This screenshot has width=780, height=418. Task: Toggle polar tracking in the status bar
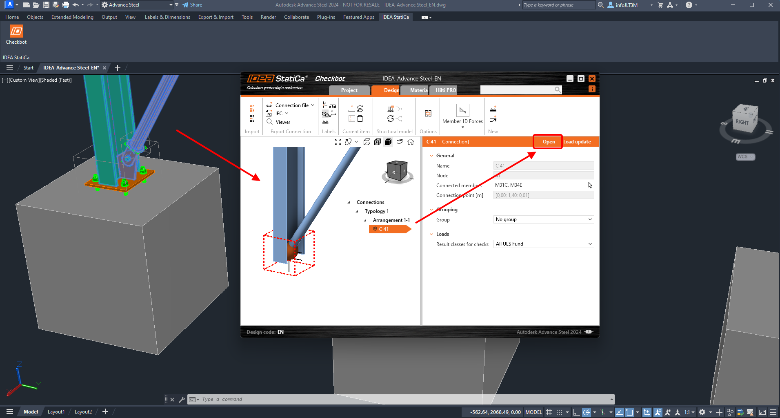coord(586,412)
